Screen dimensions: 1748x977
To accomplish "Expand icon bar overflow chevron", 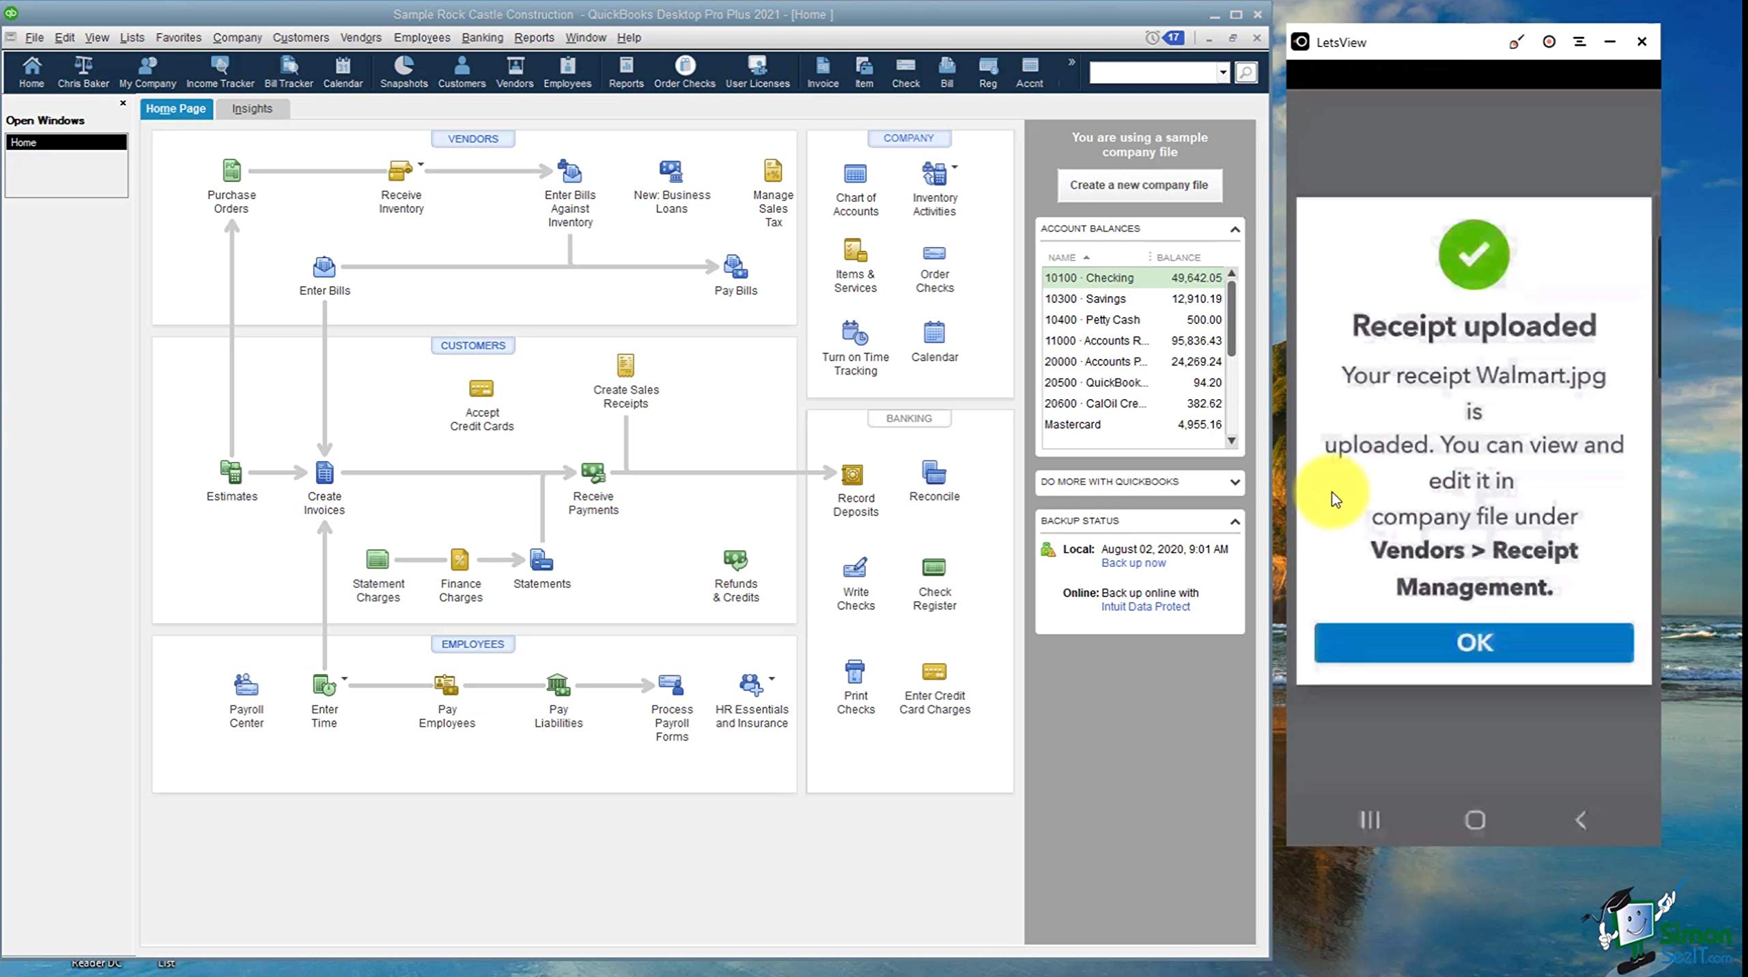I will tap(1071, 62).
